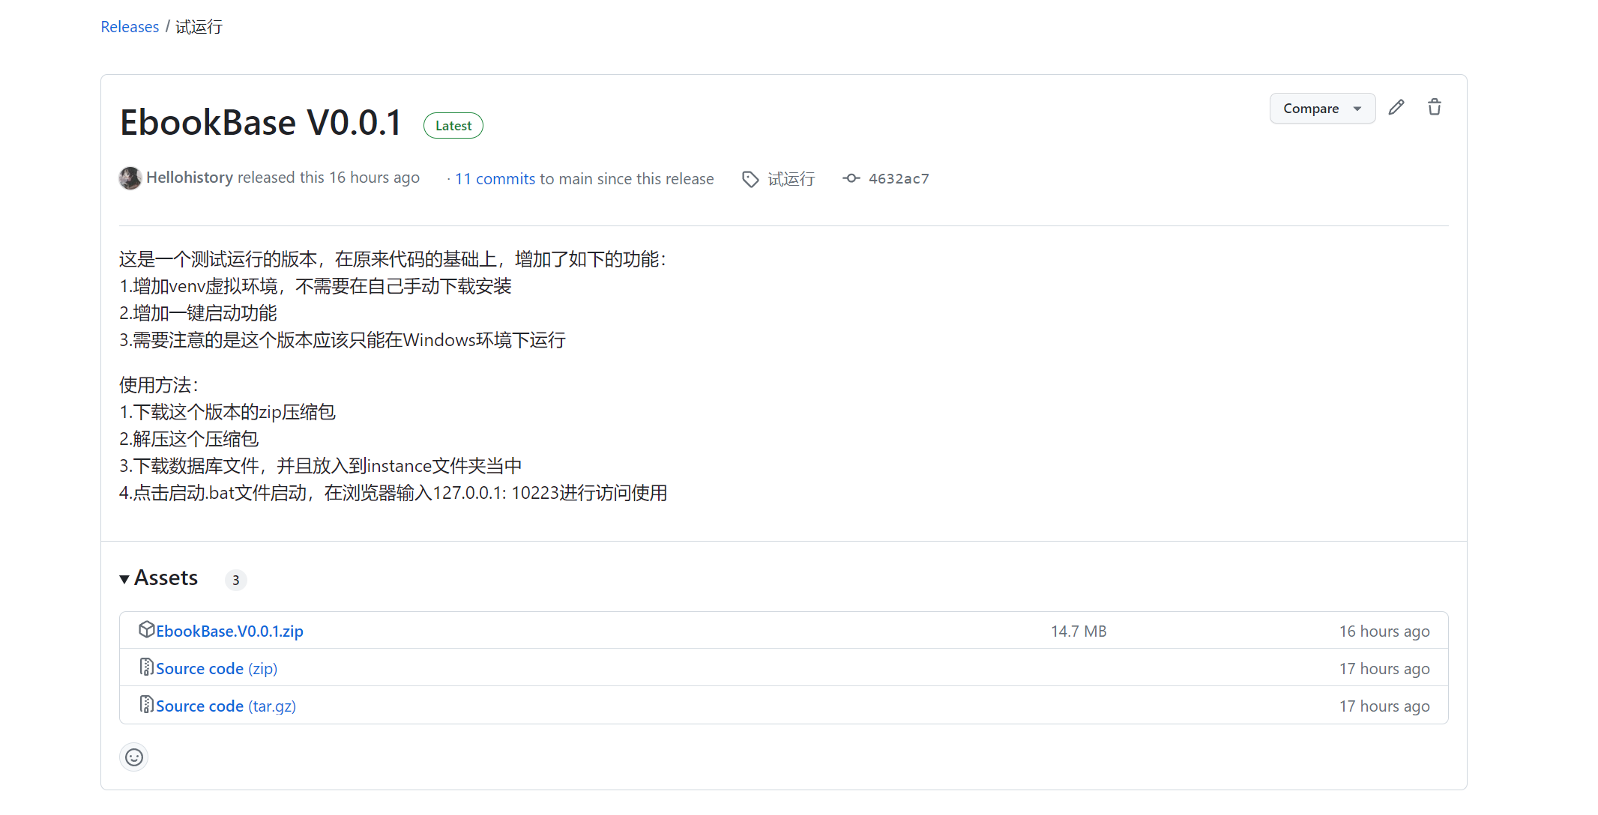Viewport: 1598px width, 815px height.
Task: Click the '这是一个测试运行的版本' intro line
Action: tap(393, 259)
